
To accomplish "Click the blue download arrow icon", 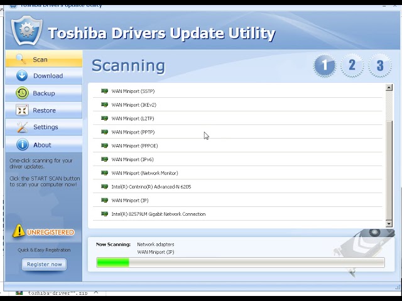I will tap(22, 76).
